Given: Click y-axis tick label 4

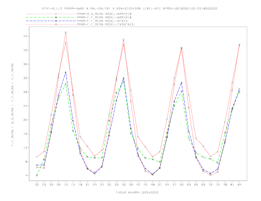Looking at the screenshot, I should pos(26,175).
